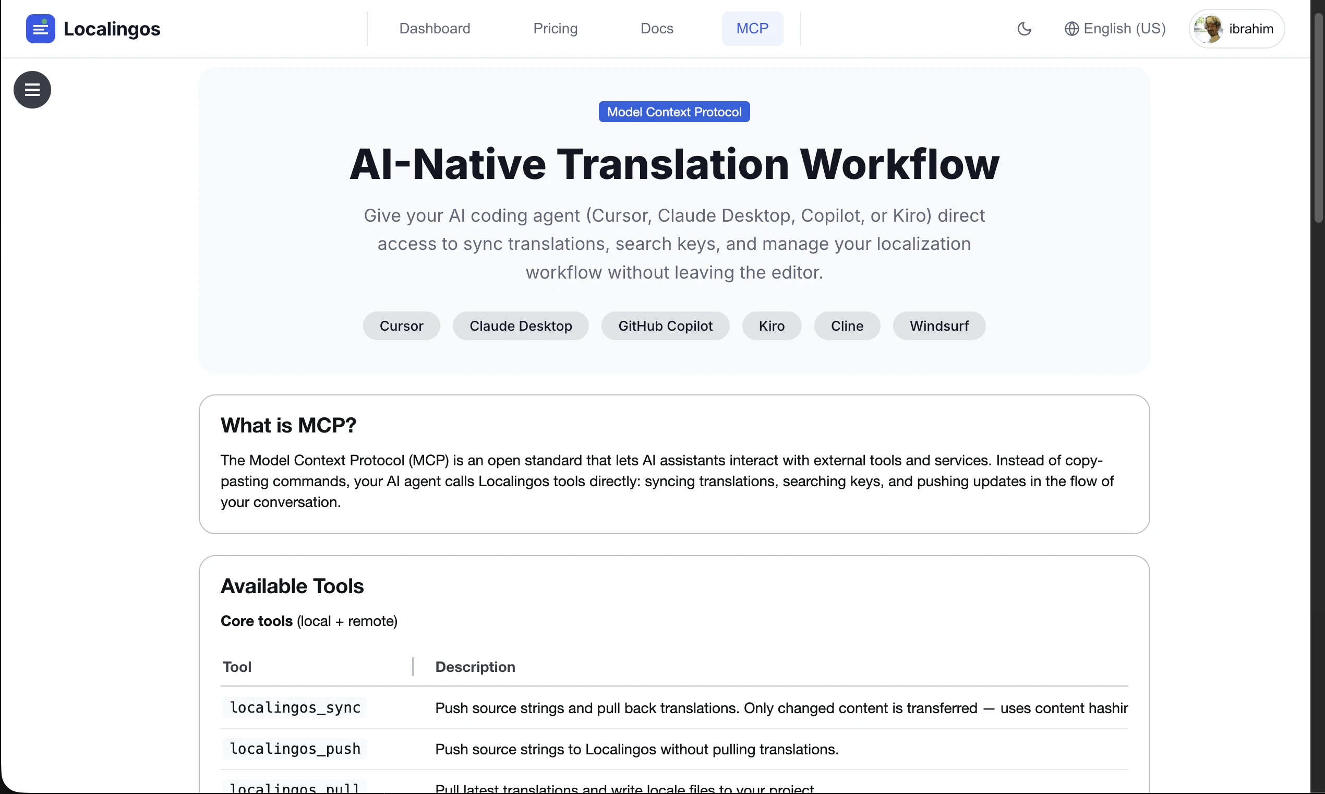The width and height of the screenshot is (1325, 794).
Task: Select the MCP nav tab
Action: tap(752, 28)
